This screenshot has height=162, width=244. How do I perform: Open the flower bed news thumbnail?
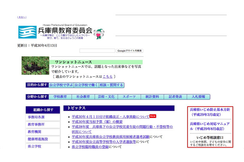click(35, 65)
